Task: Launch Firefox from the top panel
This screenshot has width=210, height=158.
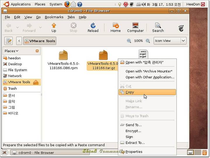Action: (x=67, y=4)
